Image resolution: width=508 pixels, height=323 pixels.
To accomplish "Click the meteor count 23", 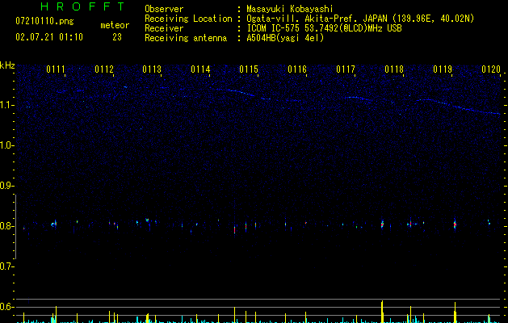I will [117, 37].
